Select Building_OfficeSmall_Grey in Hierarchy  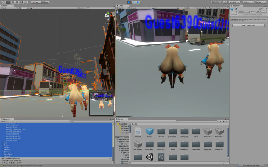pos(15,130)
